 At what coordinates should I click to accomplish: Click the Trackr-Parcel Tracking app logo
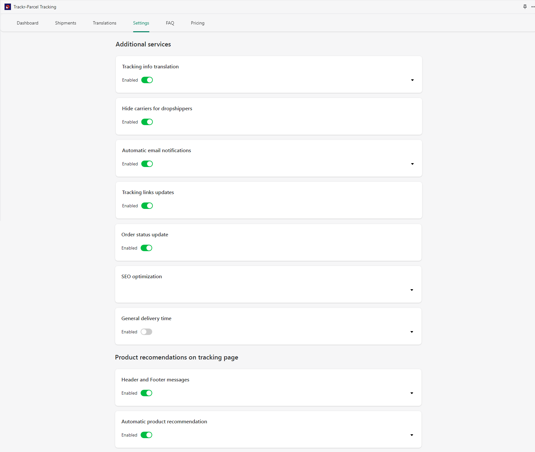8,7
